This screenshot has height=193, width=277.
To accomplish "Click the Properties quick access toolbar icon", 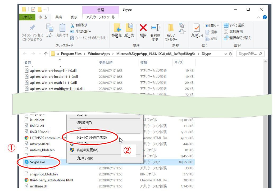I will pyautogui.click(x=33, y=9).
